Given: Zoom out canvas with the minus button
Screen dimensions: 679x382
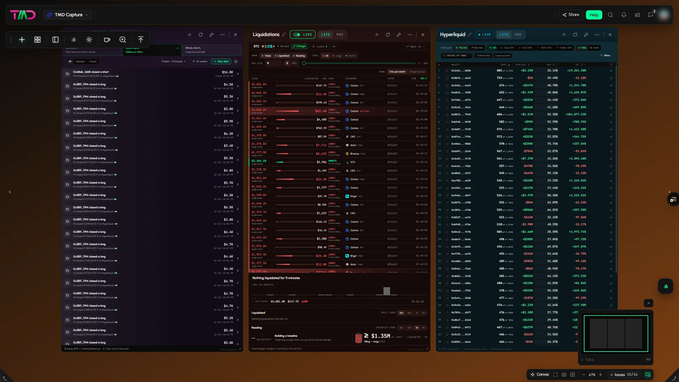Looking at the screenshot, I should coord(584,375).
